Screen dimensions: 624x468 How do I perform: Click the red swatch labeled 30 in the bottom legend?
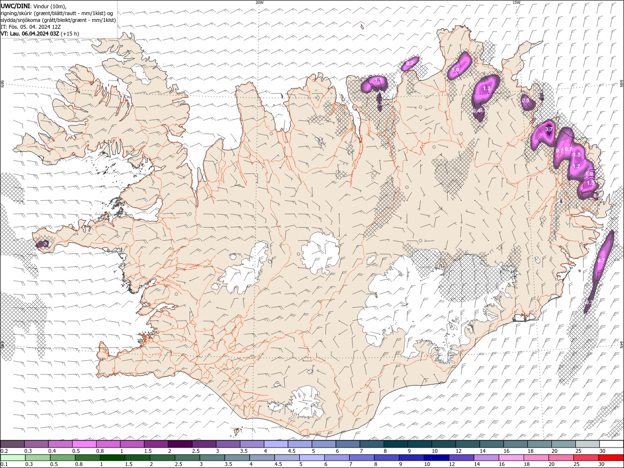611,458
